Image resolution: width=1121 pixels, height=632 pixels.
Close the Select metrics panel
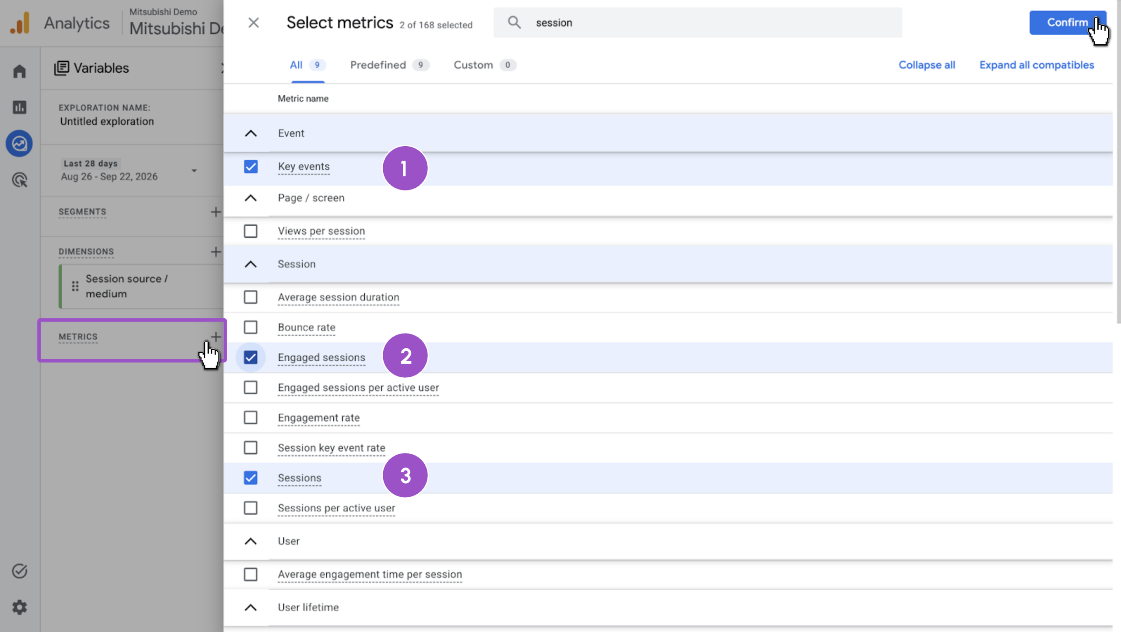coord(254,23)
